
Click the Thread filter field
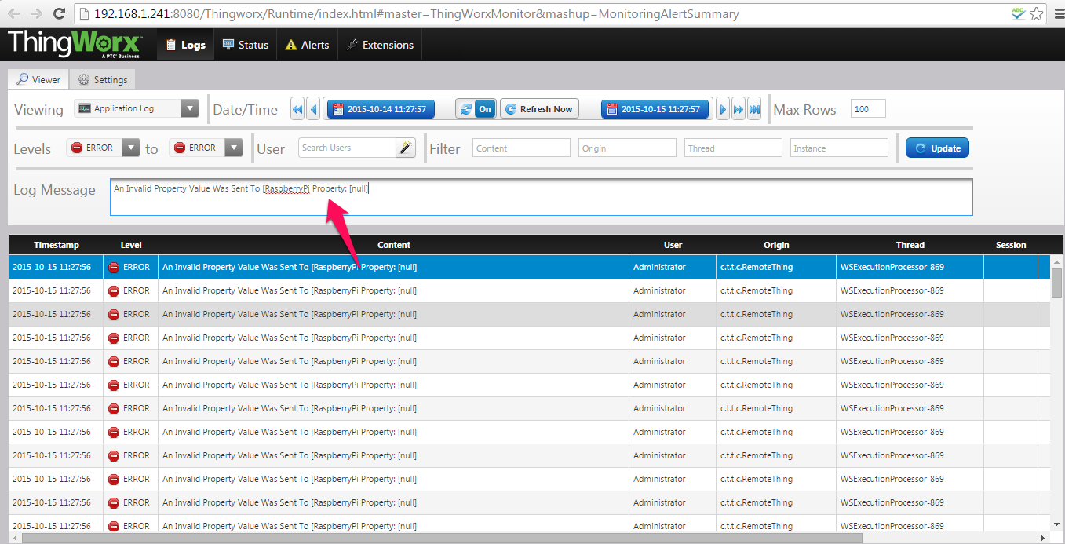tap(733, 148)
